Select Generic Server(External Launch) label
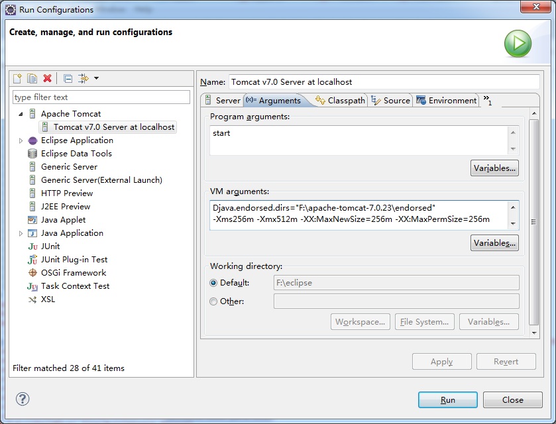 coord(101,180)
